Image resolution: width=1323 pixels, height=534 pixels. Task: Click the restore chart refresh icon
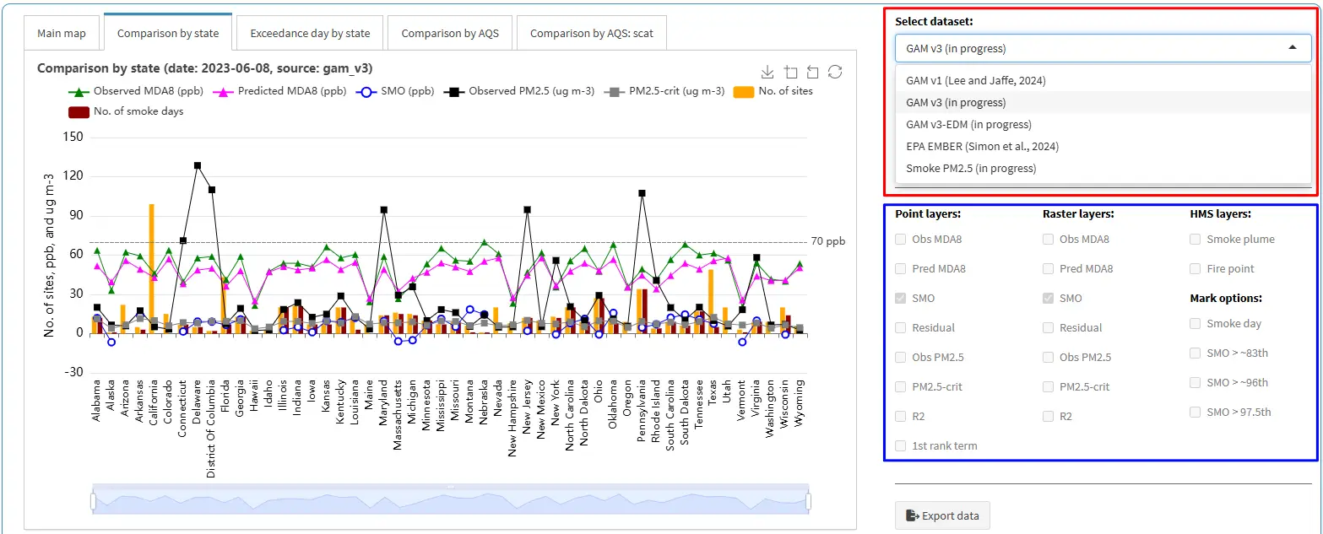(x=835, y=72)
